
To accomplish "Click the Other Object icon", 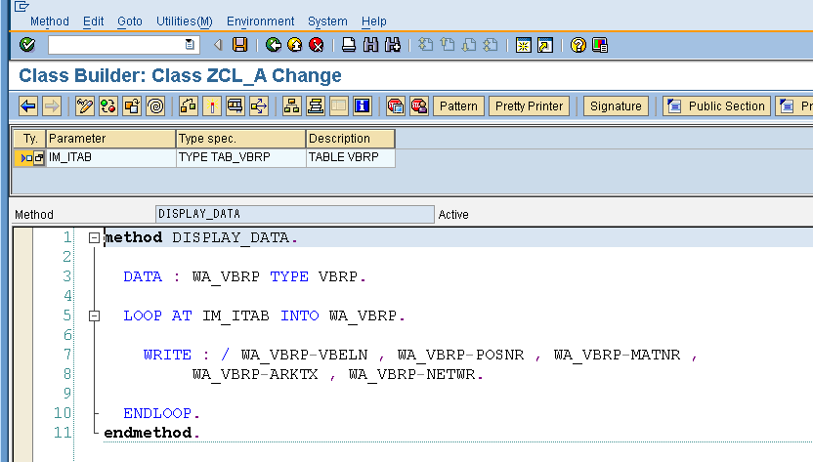I will click(x=132, y=105).
